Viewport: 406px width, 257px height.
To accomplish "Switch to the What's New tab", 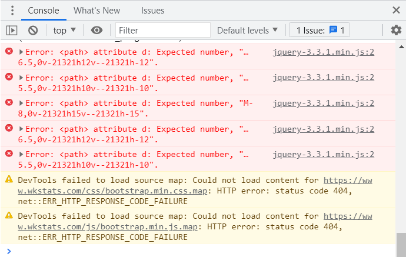I will pyautogui.click(x=96, y=11).
